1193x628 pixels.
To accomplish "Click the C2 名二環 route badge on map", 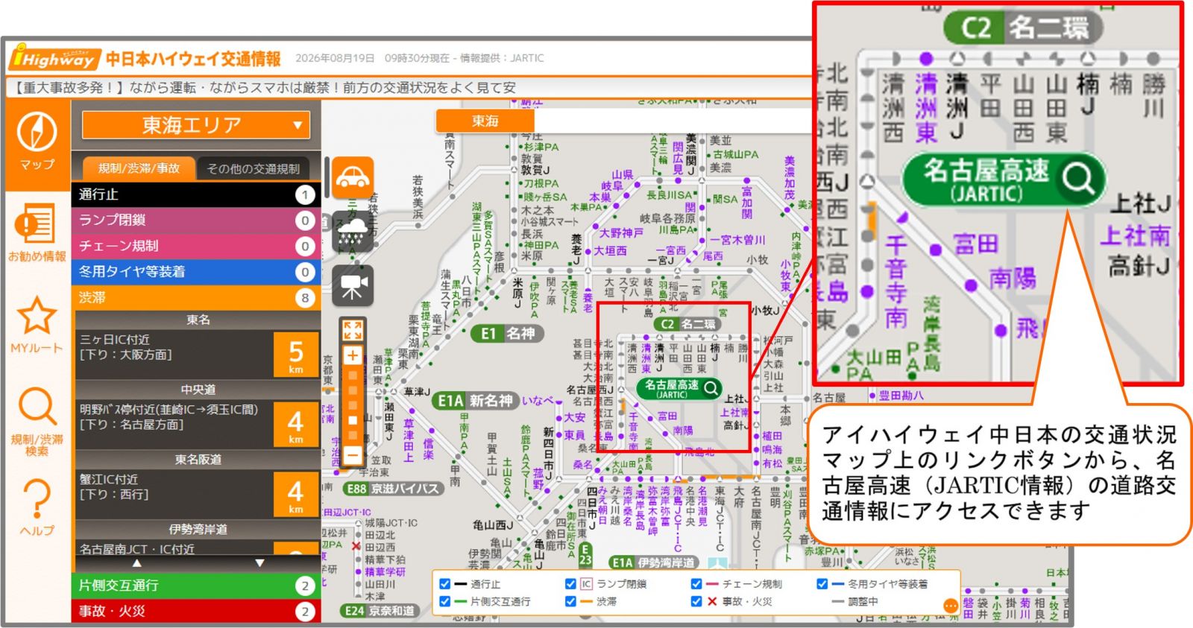I will 688,324.
